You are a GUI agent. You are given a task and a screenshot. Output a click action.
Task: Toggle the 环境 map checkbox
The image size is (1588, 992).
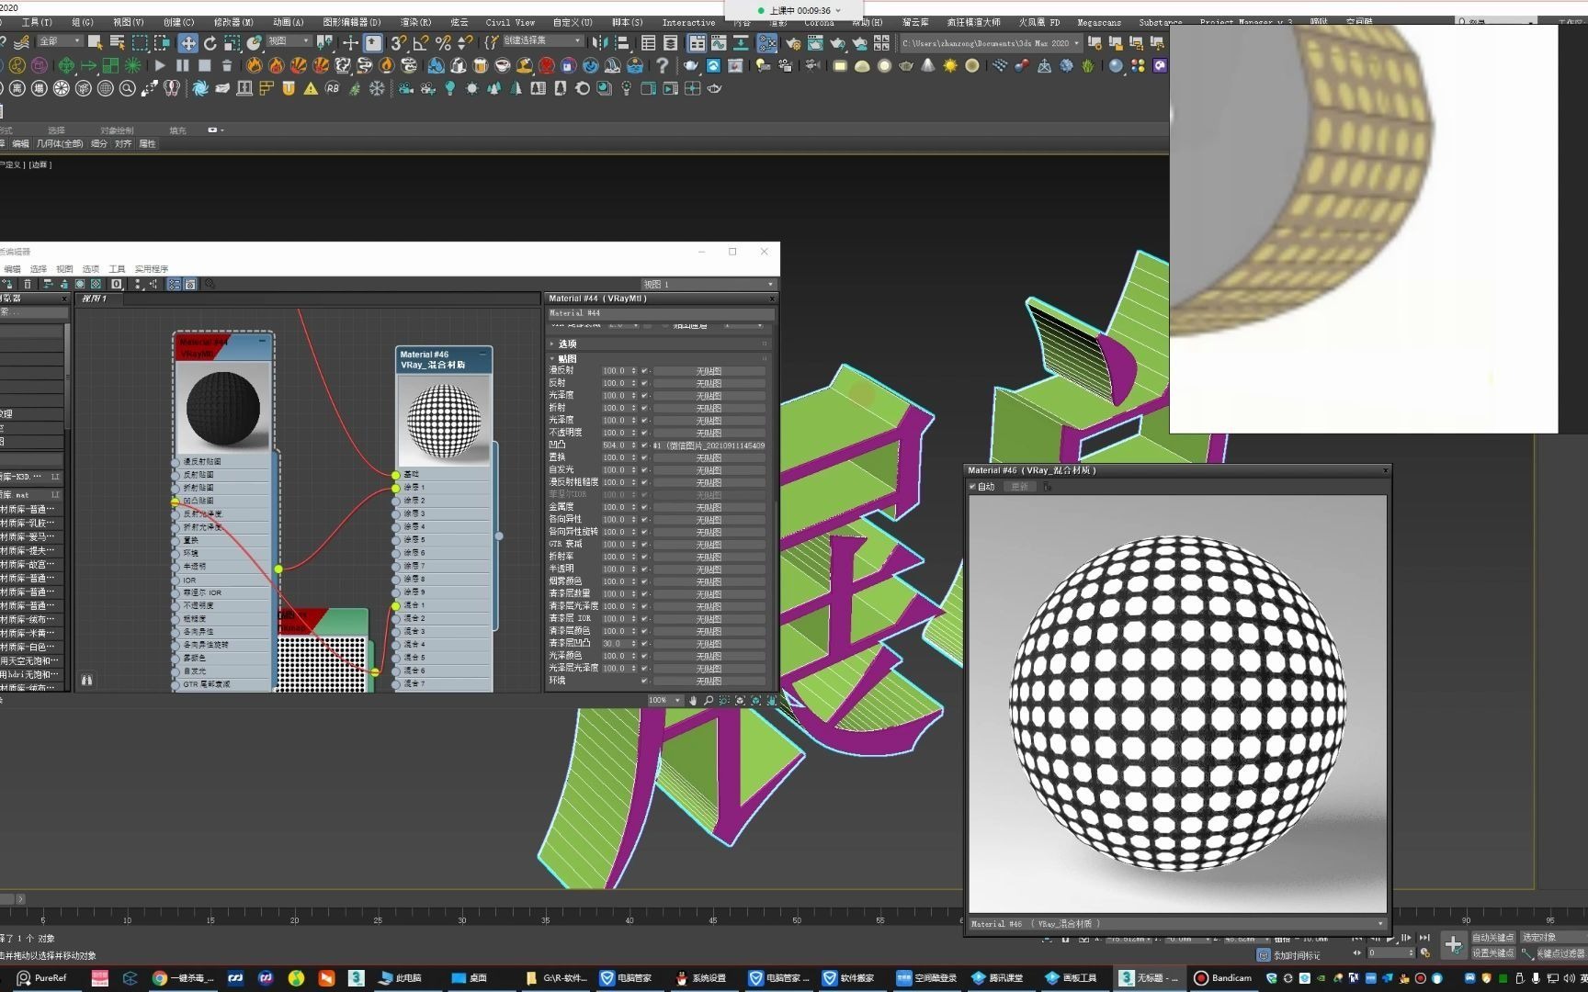click(x=644, y=681)
